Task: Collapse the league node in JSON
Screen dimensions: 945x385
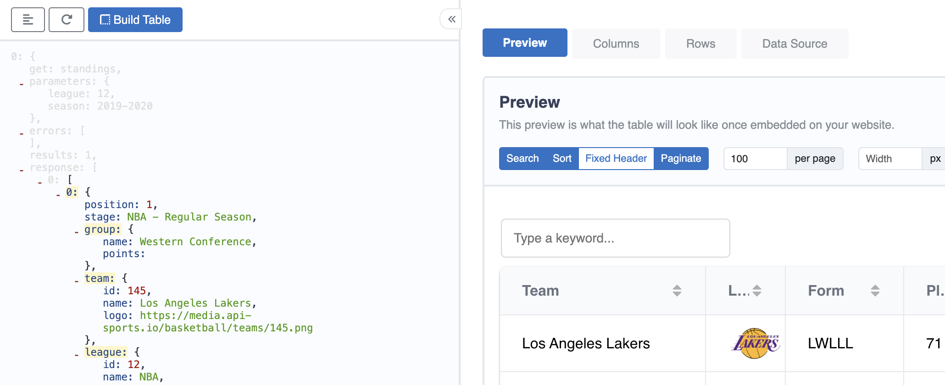Action: click(x=76, y=354)
